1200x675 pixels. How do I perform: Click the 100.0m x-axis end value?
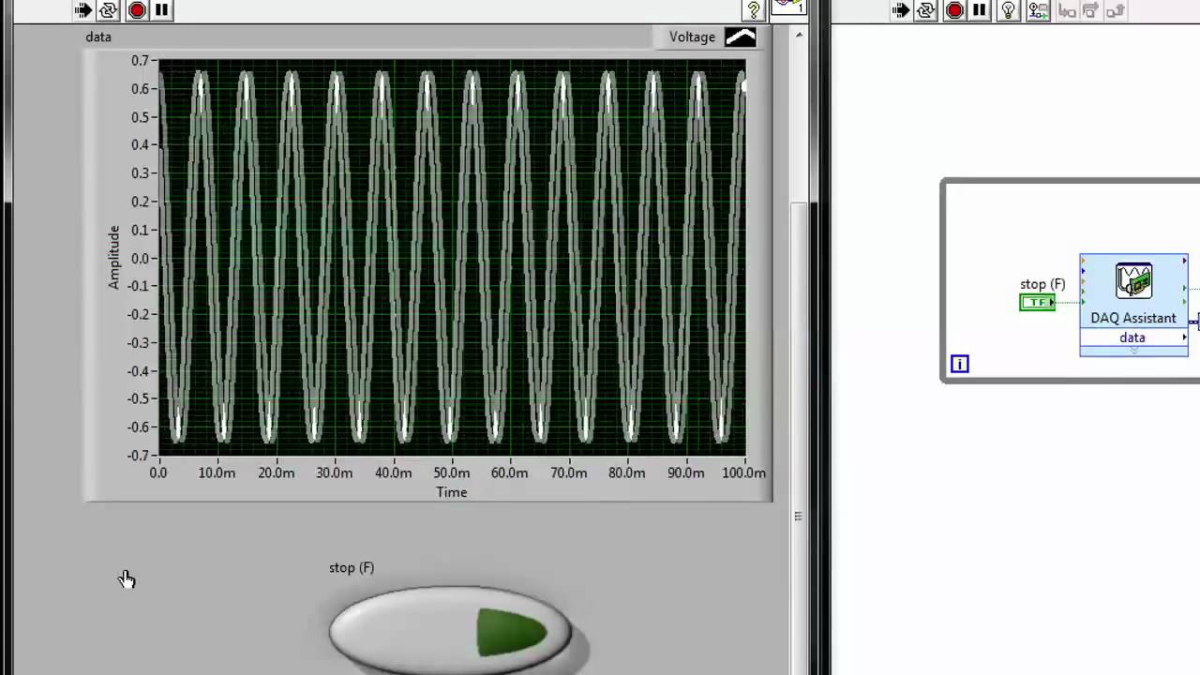pyautogui.click(x=744, y=473)
